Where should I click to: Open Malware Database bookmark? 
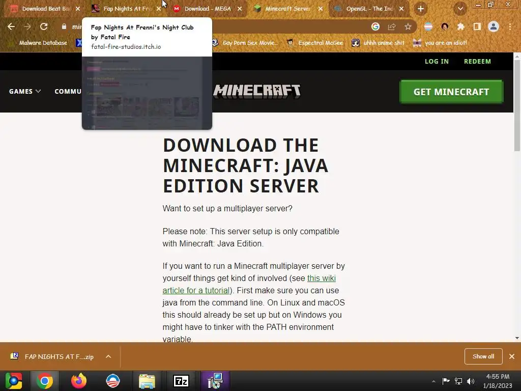[39, 43]
